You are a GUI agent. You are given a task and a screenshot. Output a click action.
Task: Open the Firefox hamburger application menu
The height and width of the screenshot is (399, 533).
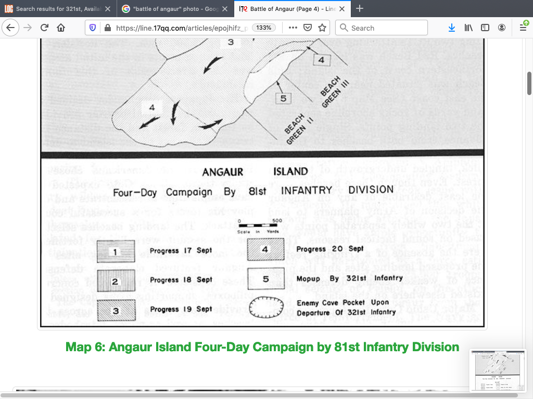pos(523,28)
